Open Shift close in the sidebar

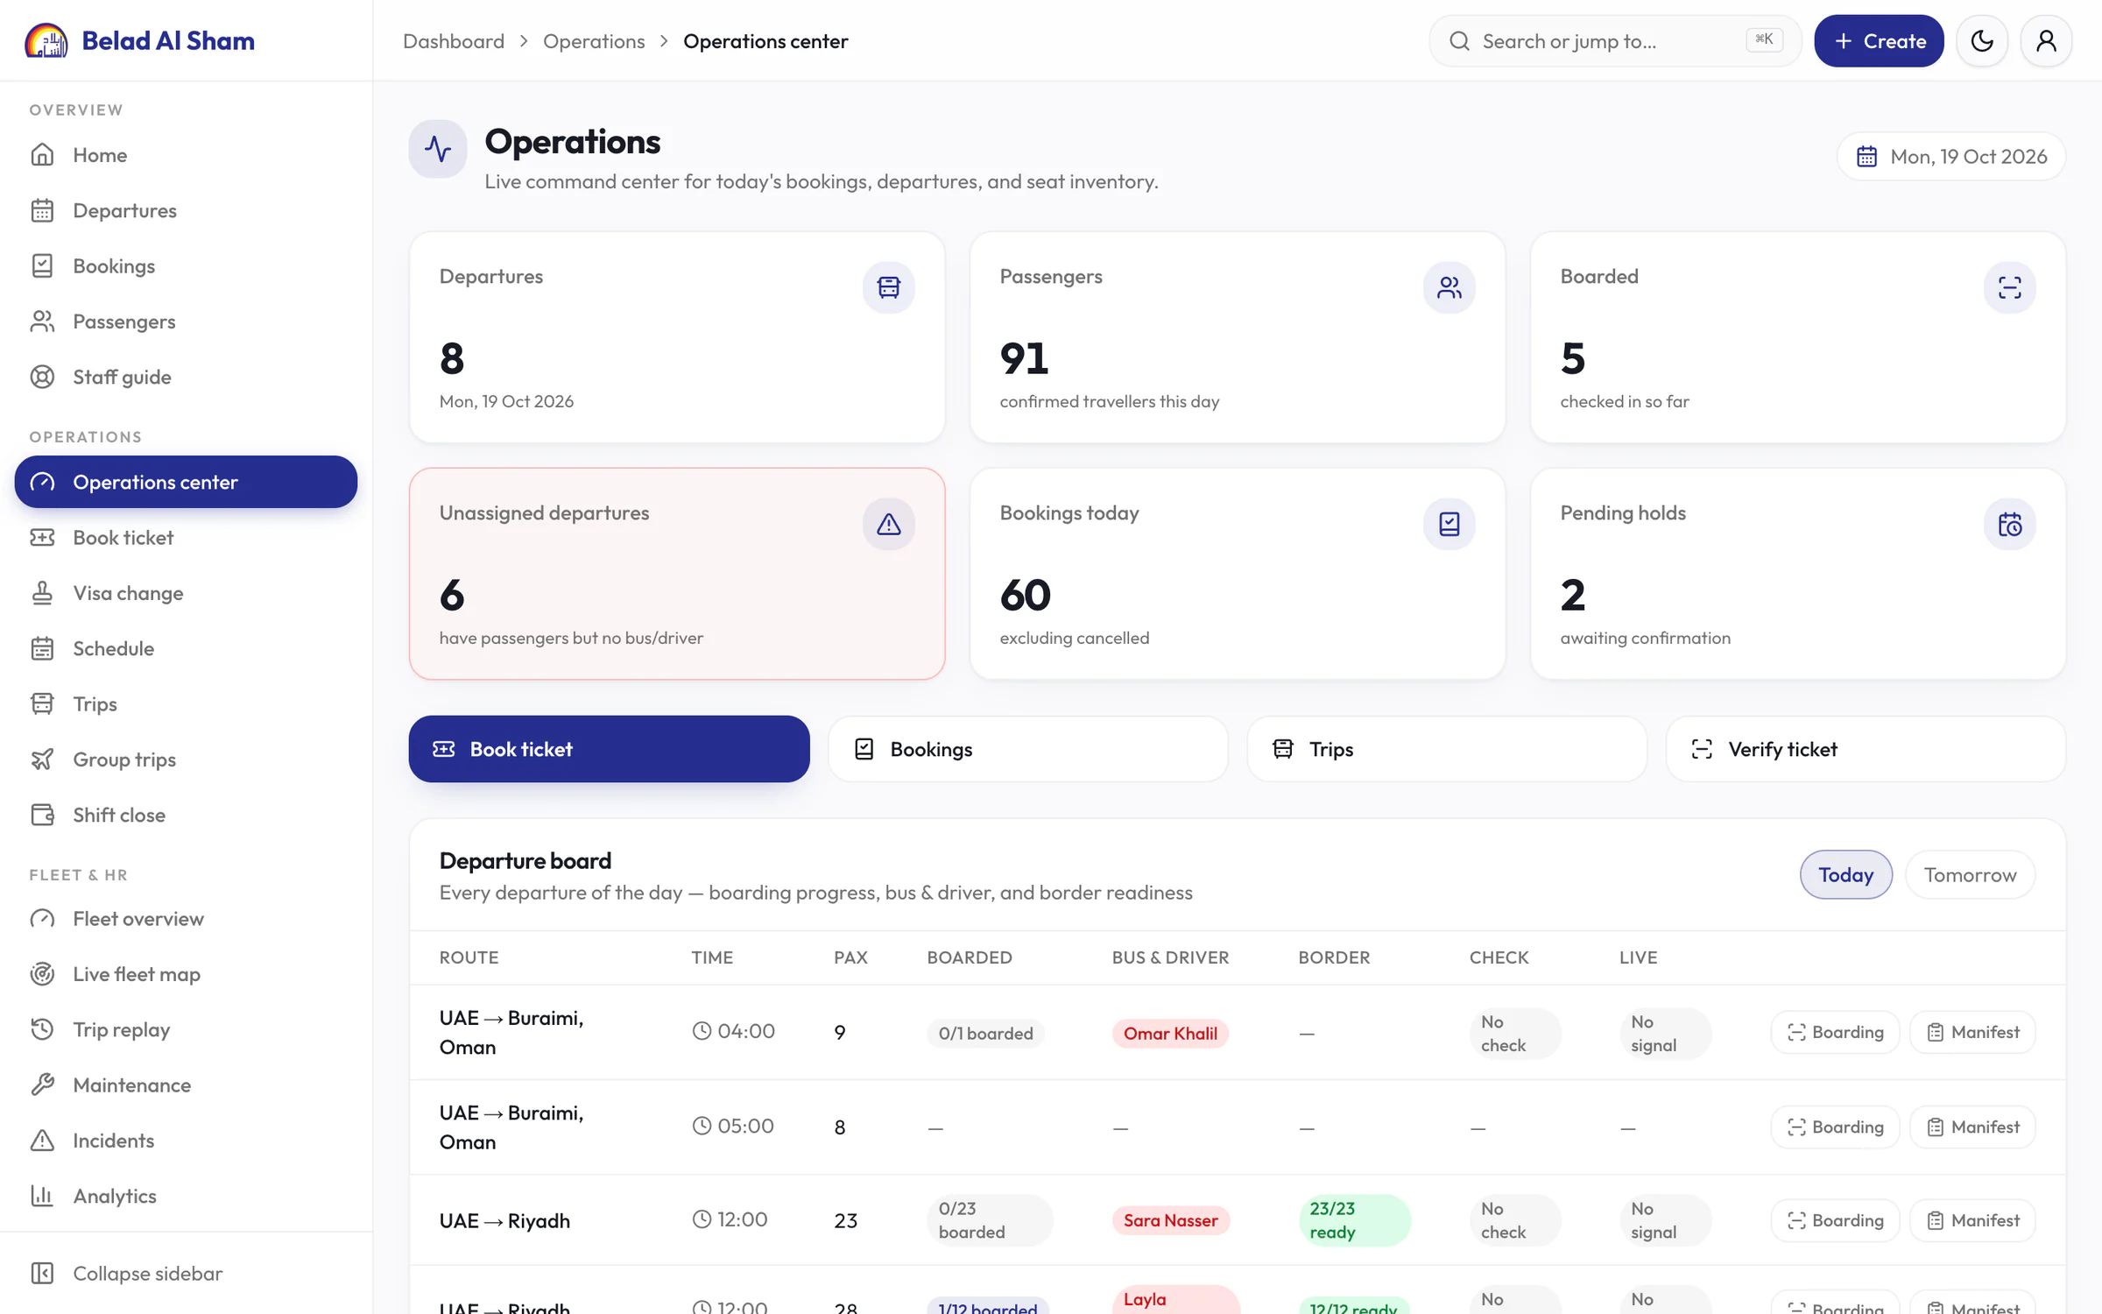186,815
